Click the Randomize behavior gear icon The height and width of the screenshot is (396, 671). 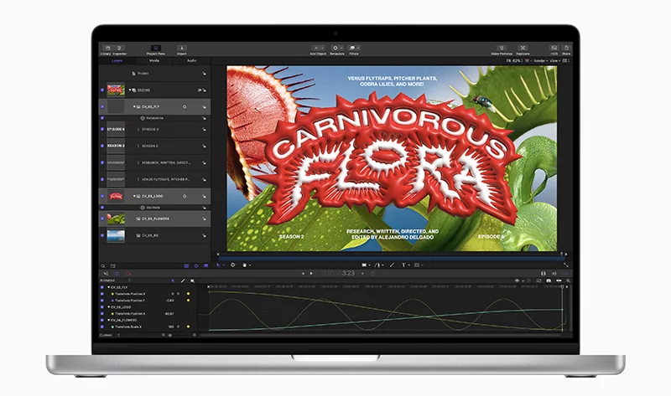[143, 118]
